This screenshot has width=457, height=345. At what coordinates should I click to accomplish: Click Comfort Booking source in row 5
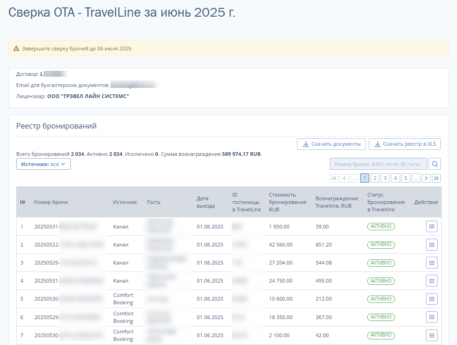(124, 299)
